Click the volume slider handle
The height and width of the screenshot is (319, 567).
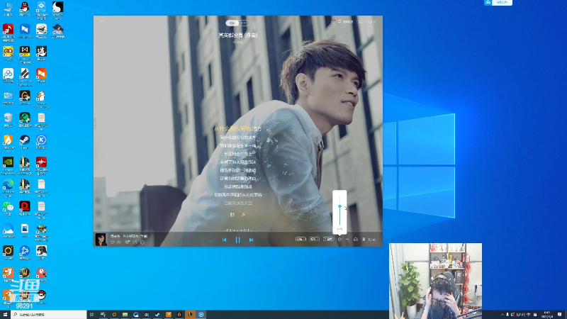click(x=339, y=206)
